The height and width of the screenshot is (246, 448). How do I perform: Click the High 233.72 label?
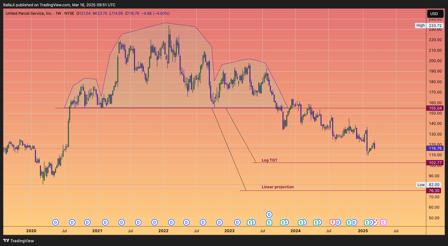[429, 25]
